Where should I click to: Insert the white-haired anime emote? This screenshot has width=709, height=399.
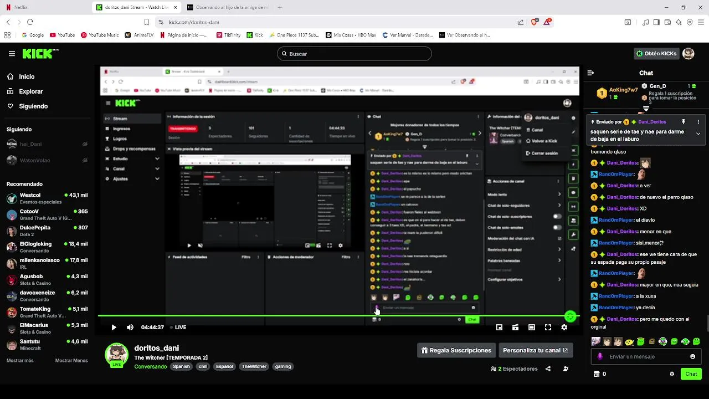click(x=595, y=342)
